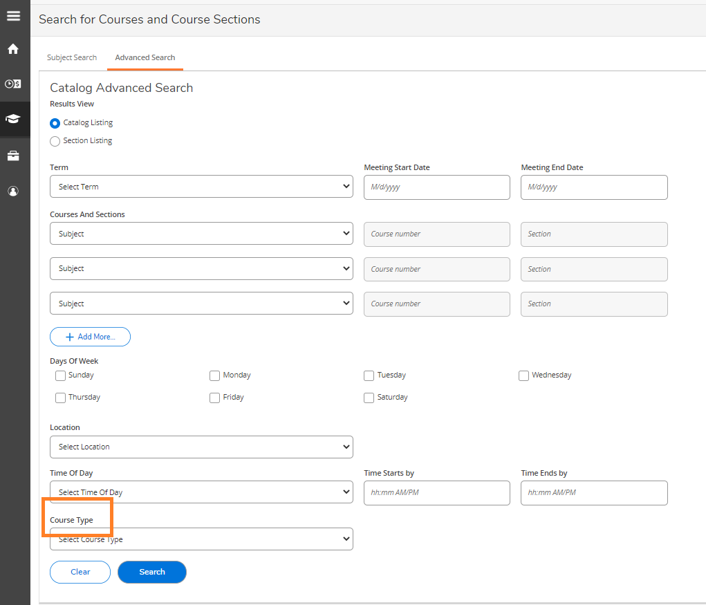Expand the Select Course Type dropdown
Image resolution: width=706 pixels, height=605 pixels.
click(201, 539)
